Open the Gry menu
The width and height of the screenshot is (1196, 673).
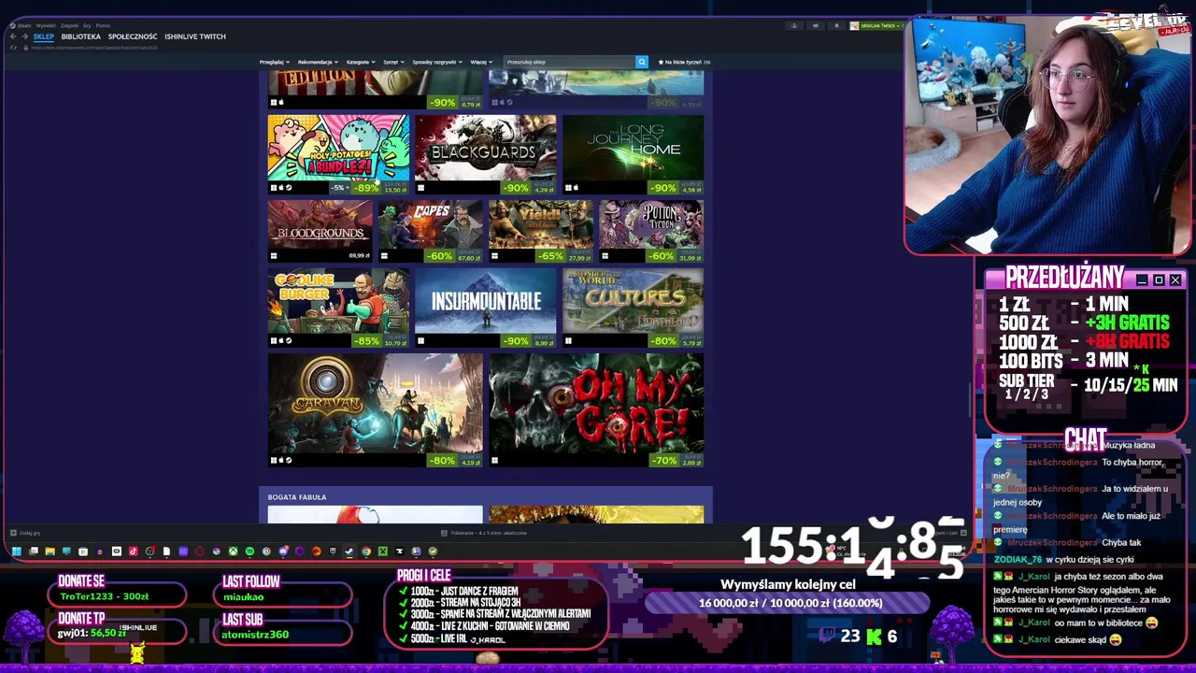(87, 25)
